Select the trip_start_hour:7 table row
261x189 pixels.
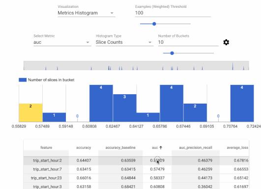(x=136, y=169)
